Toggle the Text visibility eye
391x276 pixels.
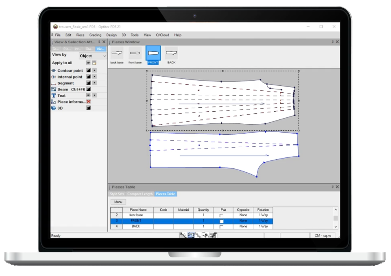(88, 95)
